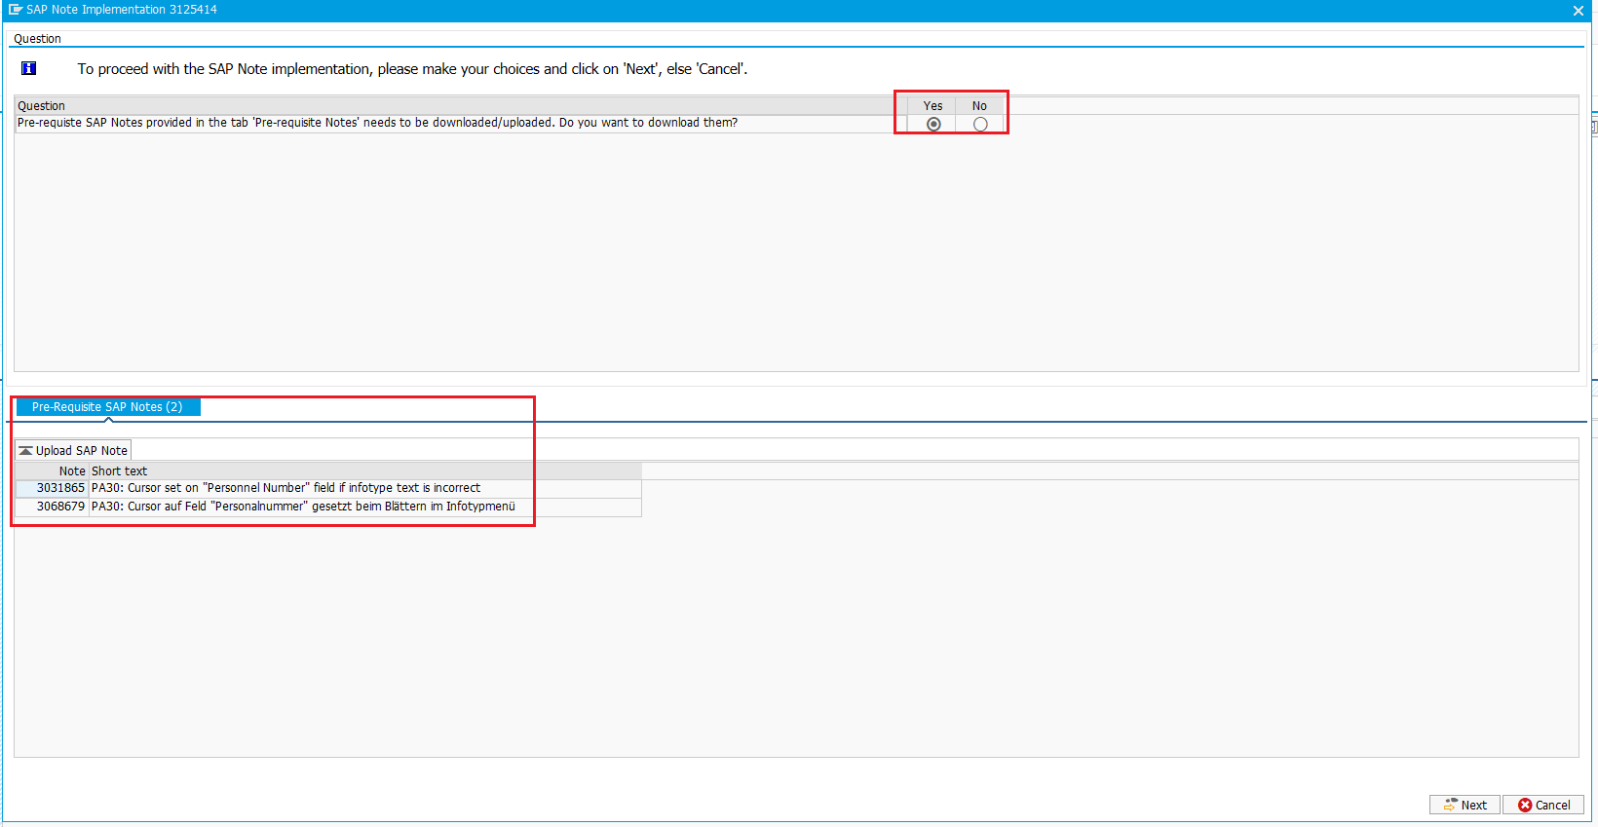The image size is (1598, 827).
Task: Click the Question column header in upper table
Action: 41,106
